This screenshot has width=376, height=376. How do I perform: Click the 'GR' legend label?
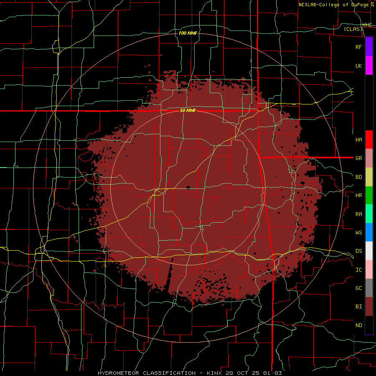pos(358,158)
